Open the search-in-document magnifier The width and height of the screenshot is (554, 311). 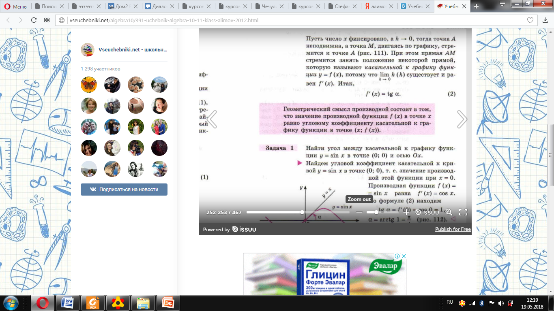point(449,212)
